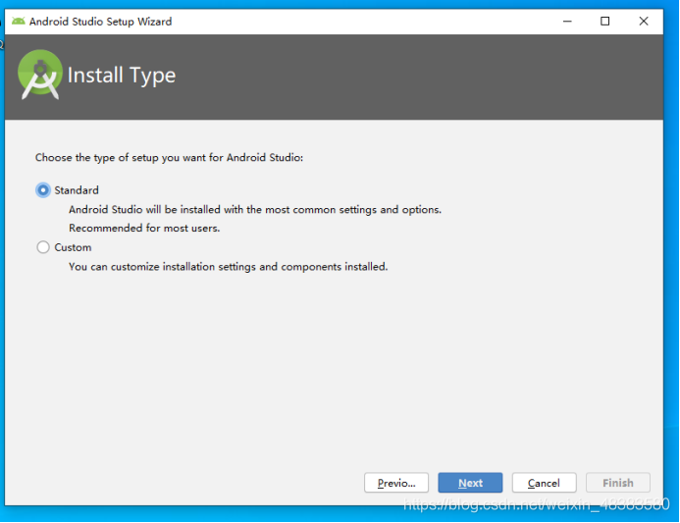The height and width of the screenshot is (523, 680).
Task: Click the 'Android Studio Setup Wizard' window title
Action: pos(101,22)
